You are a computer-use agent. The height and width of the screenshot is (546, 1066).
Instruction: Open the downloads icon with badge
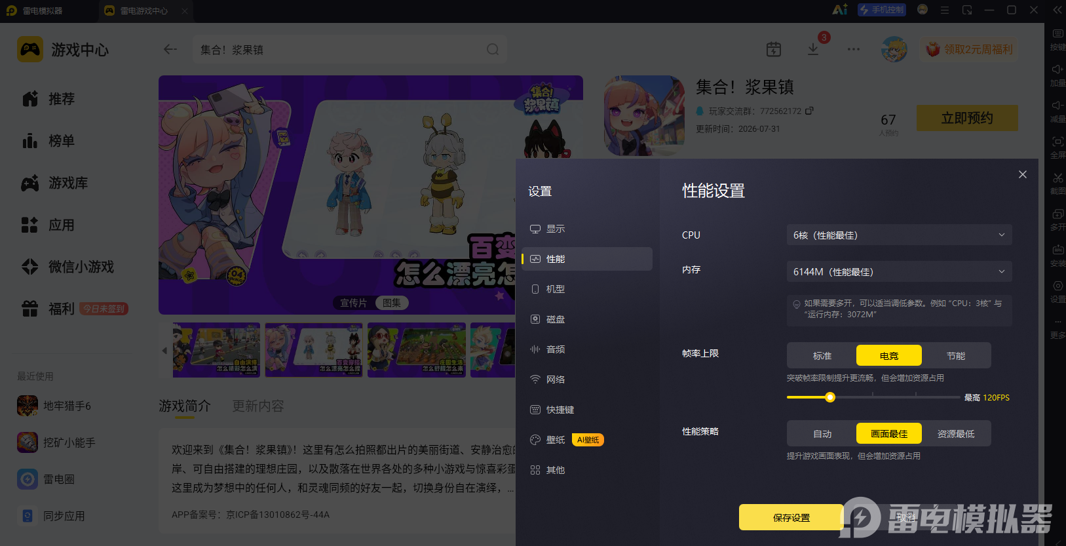click(x=813, y=49)
